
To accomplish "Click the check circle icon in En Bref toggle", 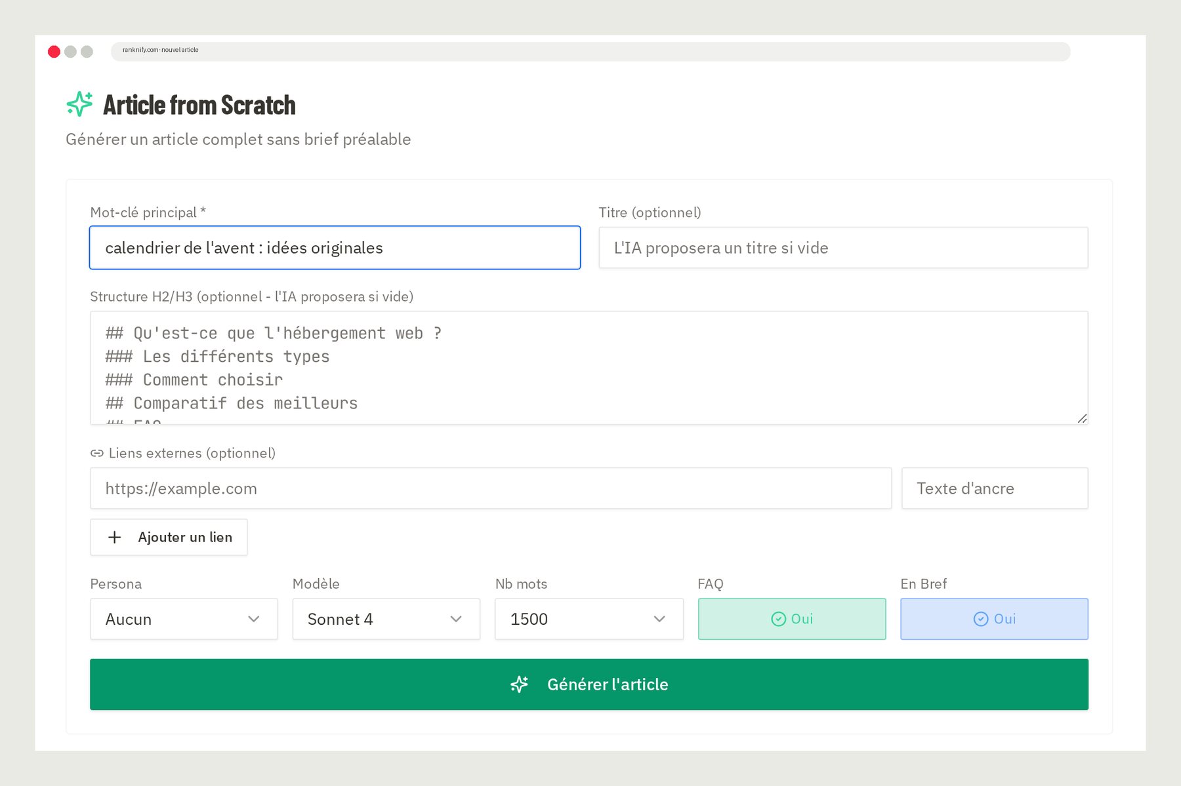I will click(x=981, y=619).
